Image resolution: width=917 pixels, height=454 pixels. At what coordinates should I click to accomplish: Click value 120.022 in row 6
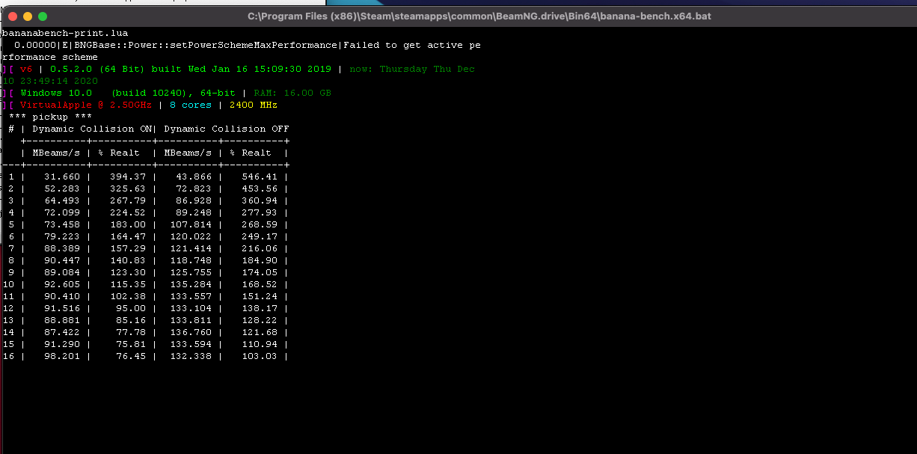pos(191,236)
